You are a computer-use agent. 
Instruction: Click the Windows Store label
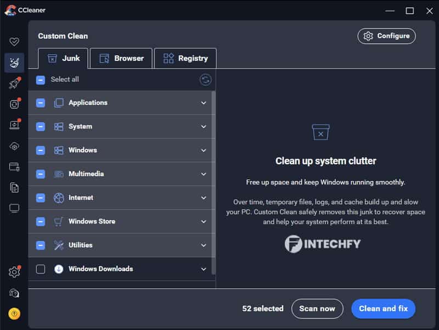(92, 222)
